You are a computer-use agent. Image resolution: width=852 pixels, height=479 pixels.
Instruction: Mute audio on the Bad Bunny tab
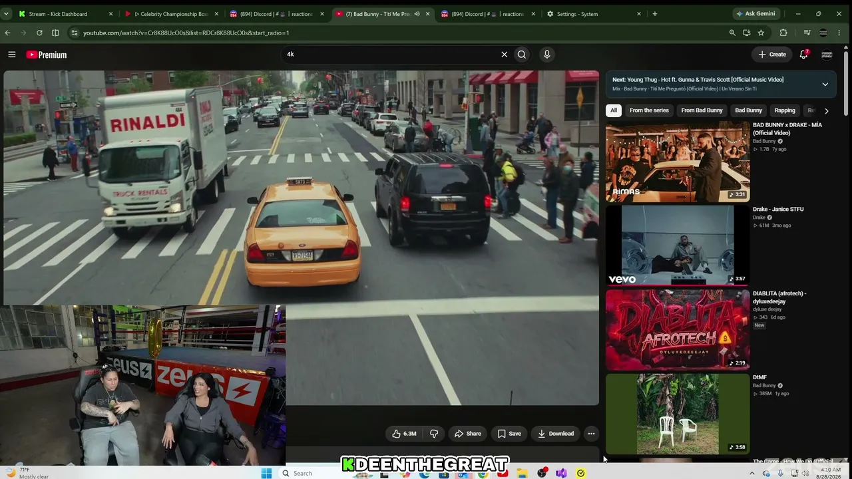[x=417, y=14]
